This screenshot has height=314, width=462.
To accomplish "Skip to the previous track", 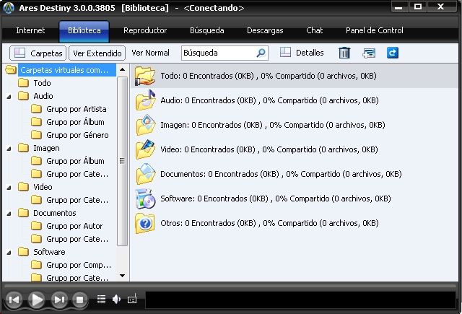I will pyautogui.click(x=14, y=300).
